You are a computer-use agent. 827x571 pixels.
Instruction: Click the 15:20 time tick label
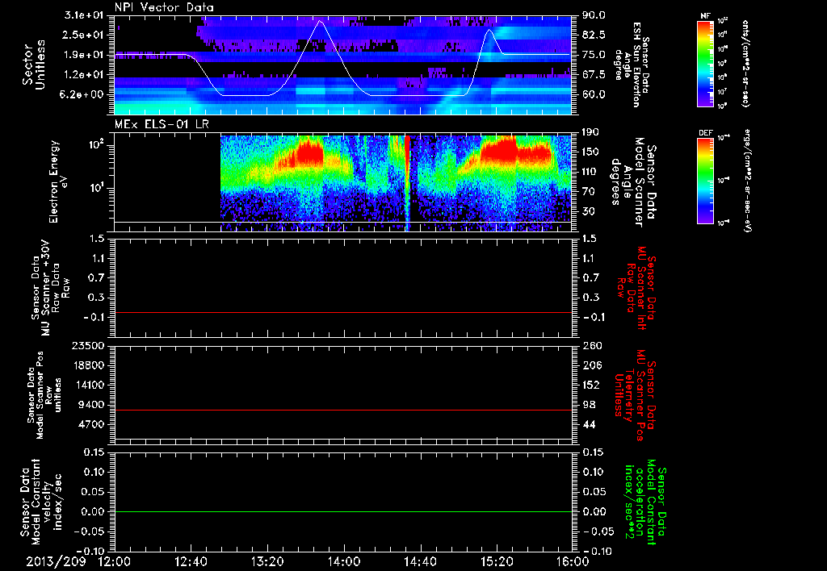pos(497,561)
